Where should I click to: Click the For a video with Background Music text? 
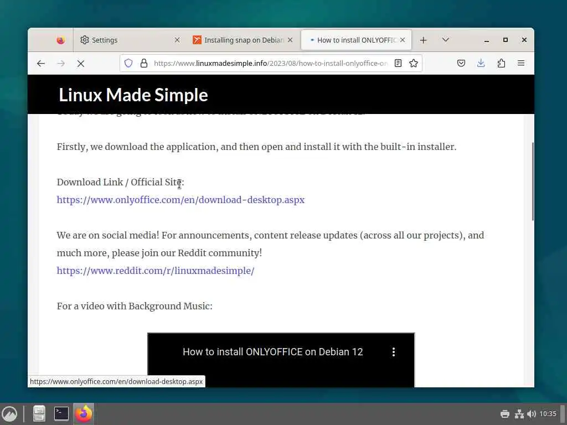click(135, 306)
